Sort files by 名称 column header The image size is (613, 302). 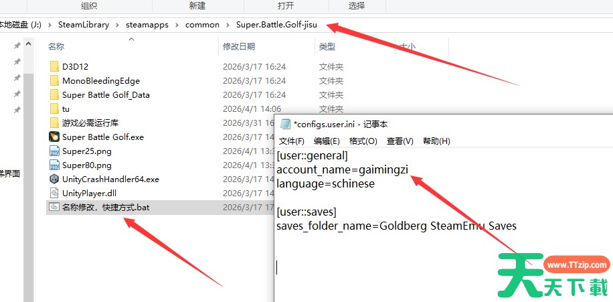56,47
